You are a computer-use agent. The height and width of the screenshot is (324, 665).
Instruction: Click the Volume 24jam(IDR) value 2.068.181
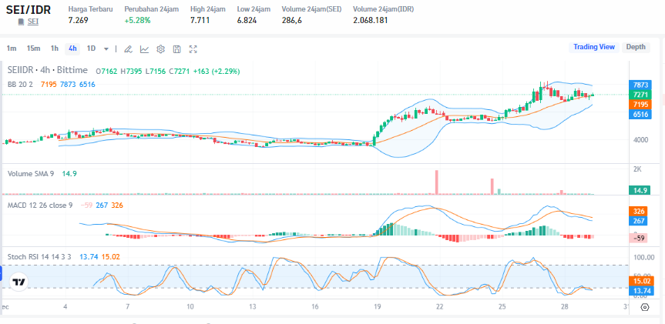tap(370, 20)
